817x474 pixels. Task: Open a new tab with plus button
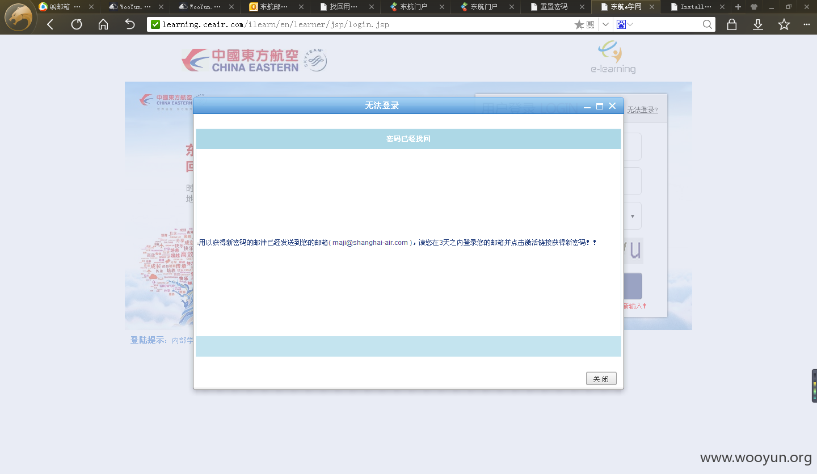(738, 7)
